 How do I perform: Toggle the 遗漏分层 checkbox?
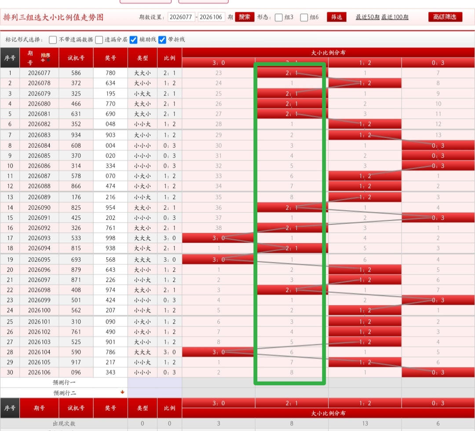pyautogui.click(x=99, y=40)
